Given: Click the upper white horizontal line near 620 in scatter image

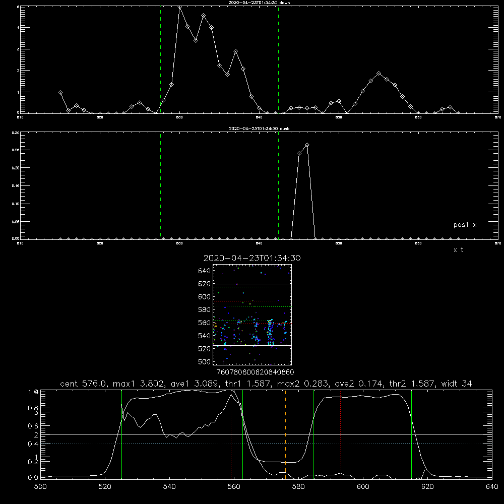Looking at the screenshot, I should [x=252, y=284].
